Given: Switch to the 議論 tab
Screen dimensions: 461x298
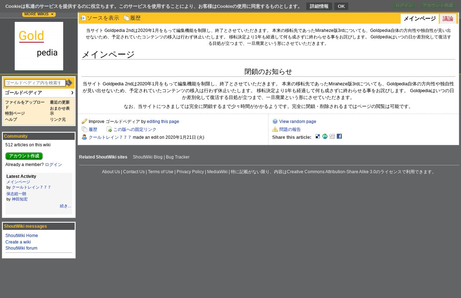Looking at the screenshot, I should [448, 19].
